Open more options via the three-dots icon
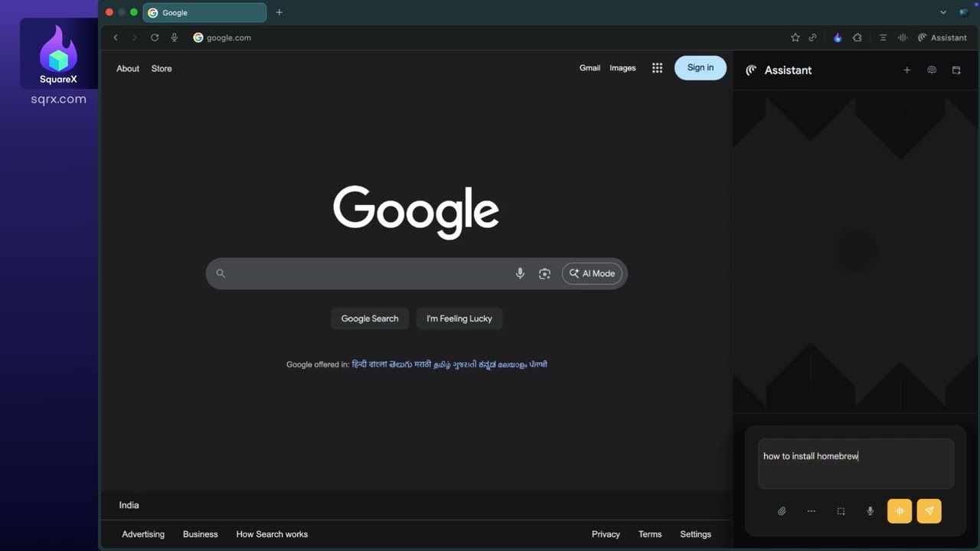The image size is (980, 551). click(812, 511)
